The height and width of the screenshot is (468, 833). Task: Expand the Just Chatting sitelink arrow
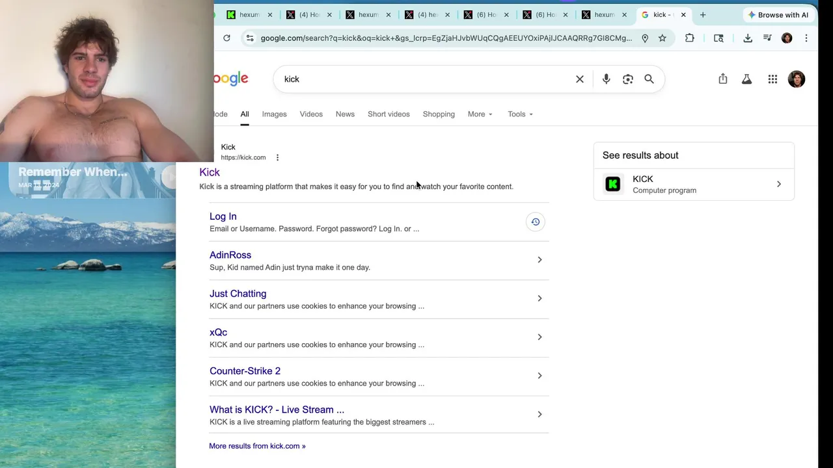pos(539,298)
